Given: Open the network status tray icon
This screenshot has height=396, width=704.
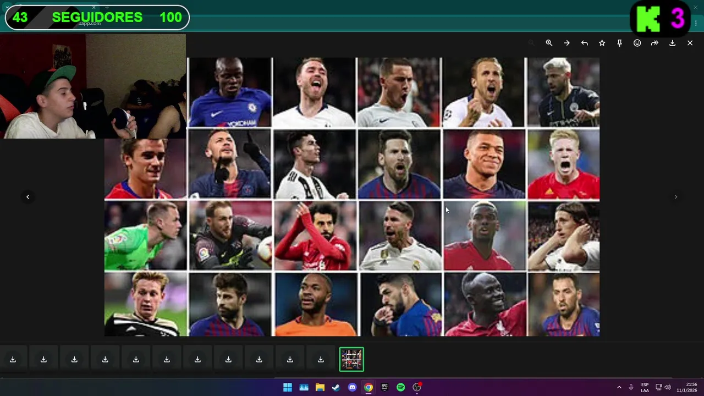Looking at the screenshot, I should coord(658,388).
